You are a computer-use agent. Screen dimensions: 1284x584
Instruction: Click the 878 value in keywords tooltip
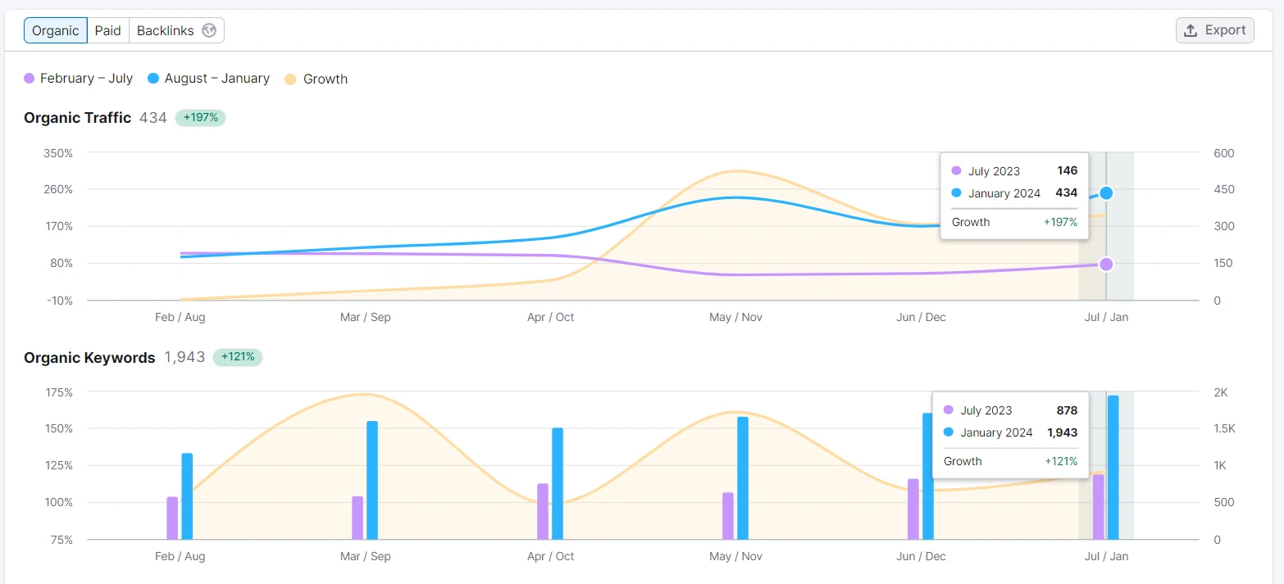(1067, 410)
